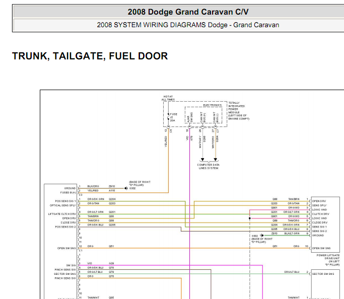Click the 'BLK/LT GRN' wire color label

[x=292, y=234]
